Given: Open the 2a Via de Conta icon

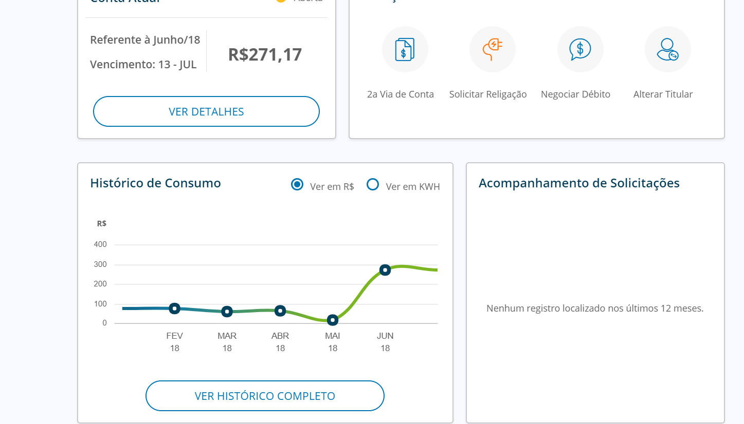Looking at the screenshot, I should coord(405,49).
